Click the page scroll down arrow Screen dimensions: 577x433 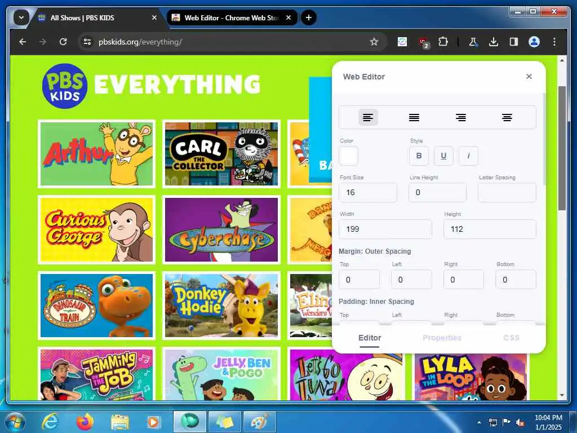(x=562, y=395)
